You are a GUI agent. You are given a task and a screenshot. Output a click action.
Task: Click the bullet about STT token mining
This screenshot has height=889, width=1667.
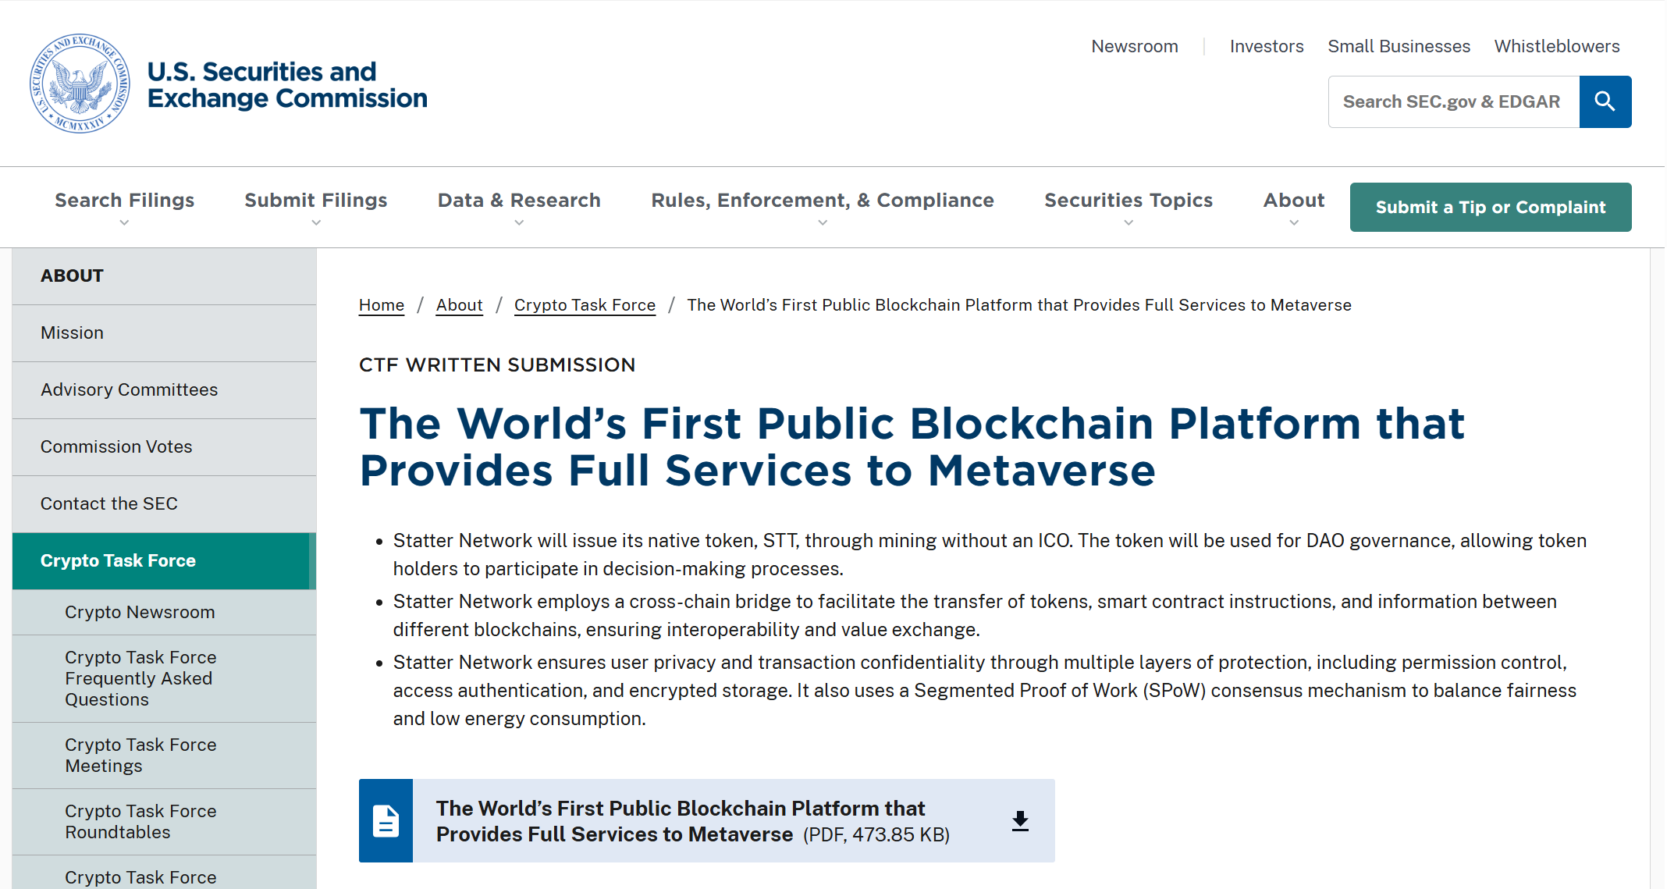coord(990,555)
